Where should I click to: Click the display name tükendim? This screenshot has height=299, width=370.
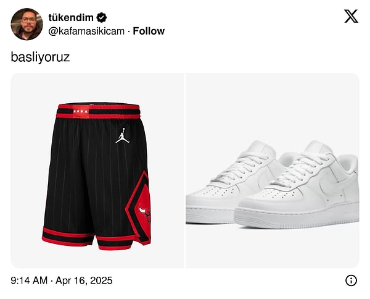(x=71, y=17)
